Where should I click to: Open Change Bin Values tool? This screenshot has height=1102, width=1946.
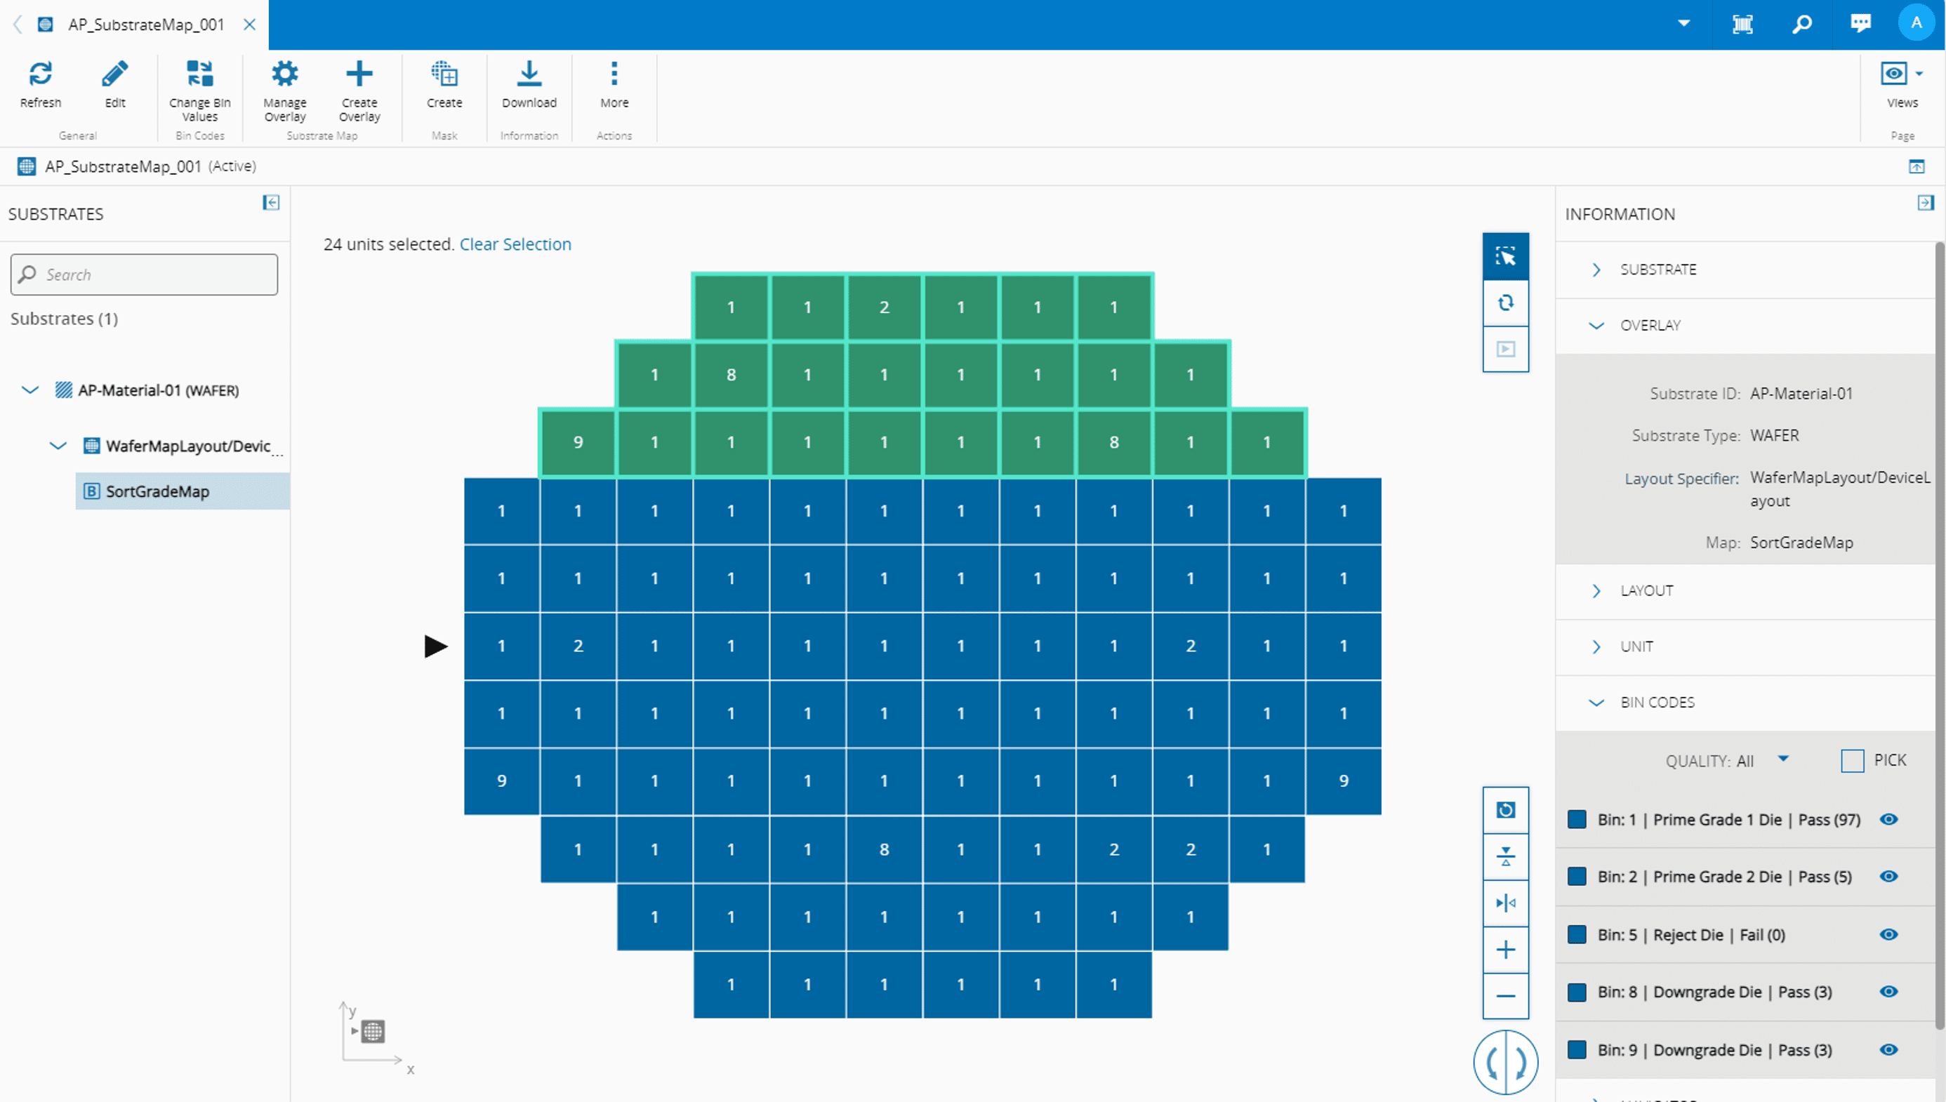click(200, 74)
